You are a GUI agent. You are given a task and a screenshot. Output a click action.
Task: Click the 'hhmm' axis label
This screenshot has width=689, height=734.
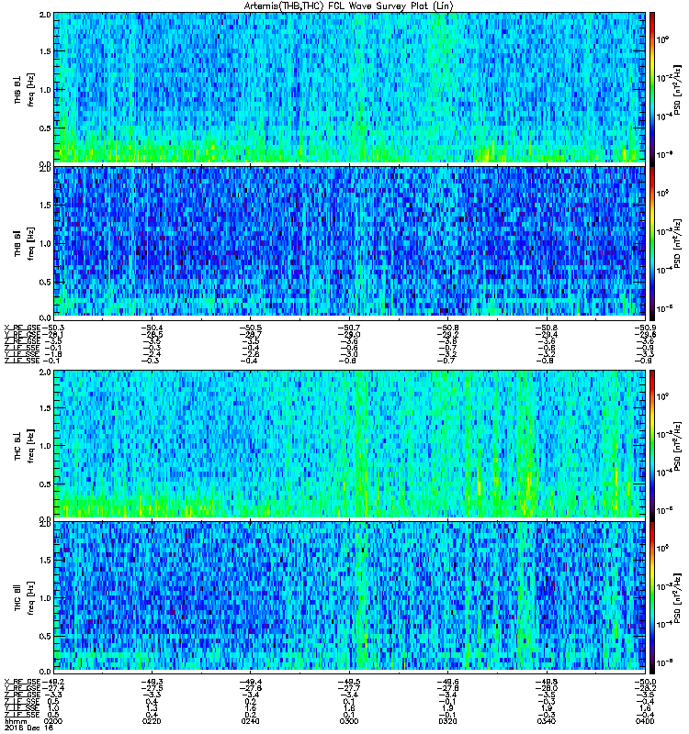tap(15, 721)
